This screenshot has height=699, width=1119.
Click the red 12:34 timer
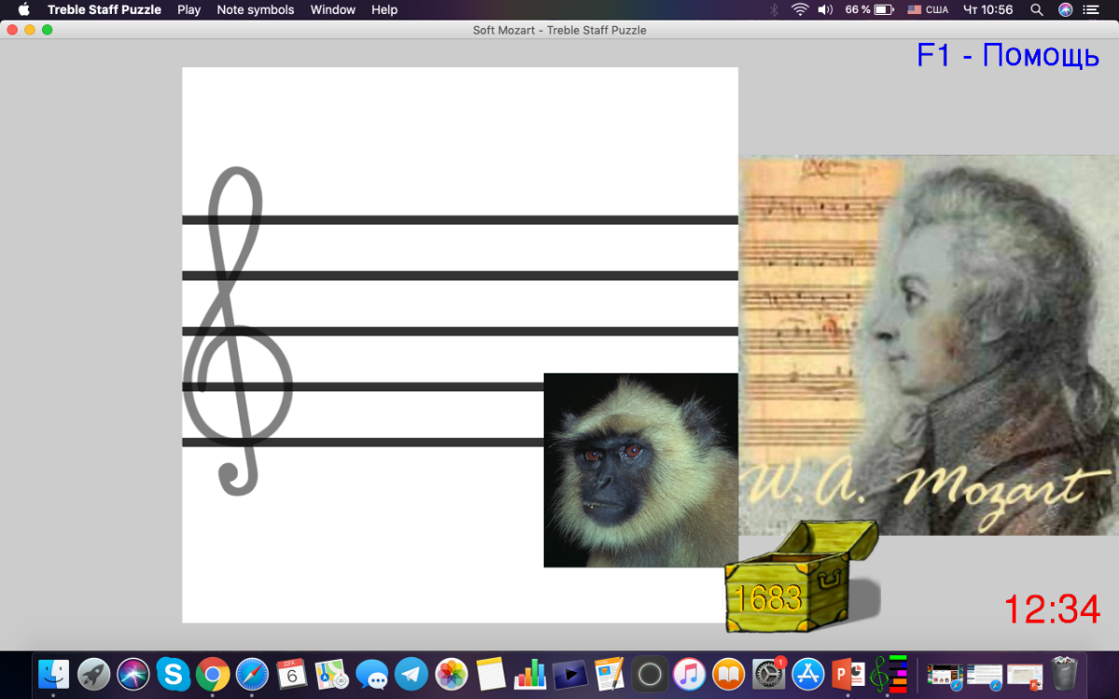(1052, 610)
